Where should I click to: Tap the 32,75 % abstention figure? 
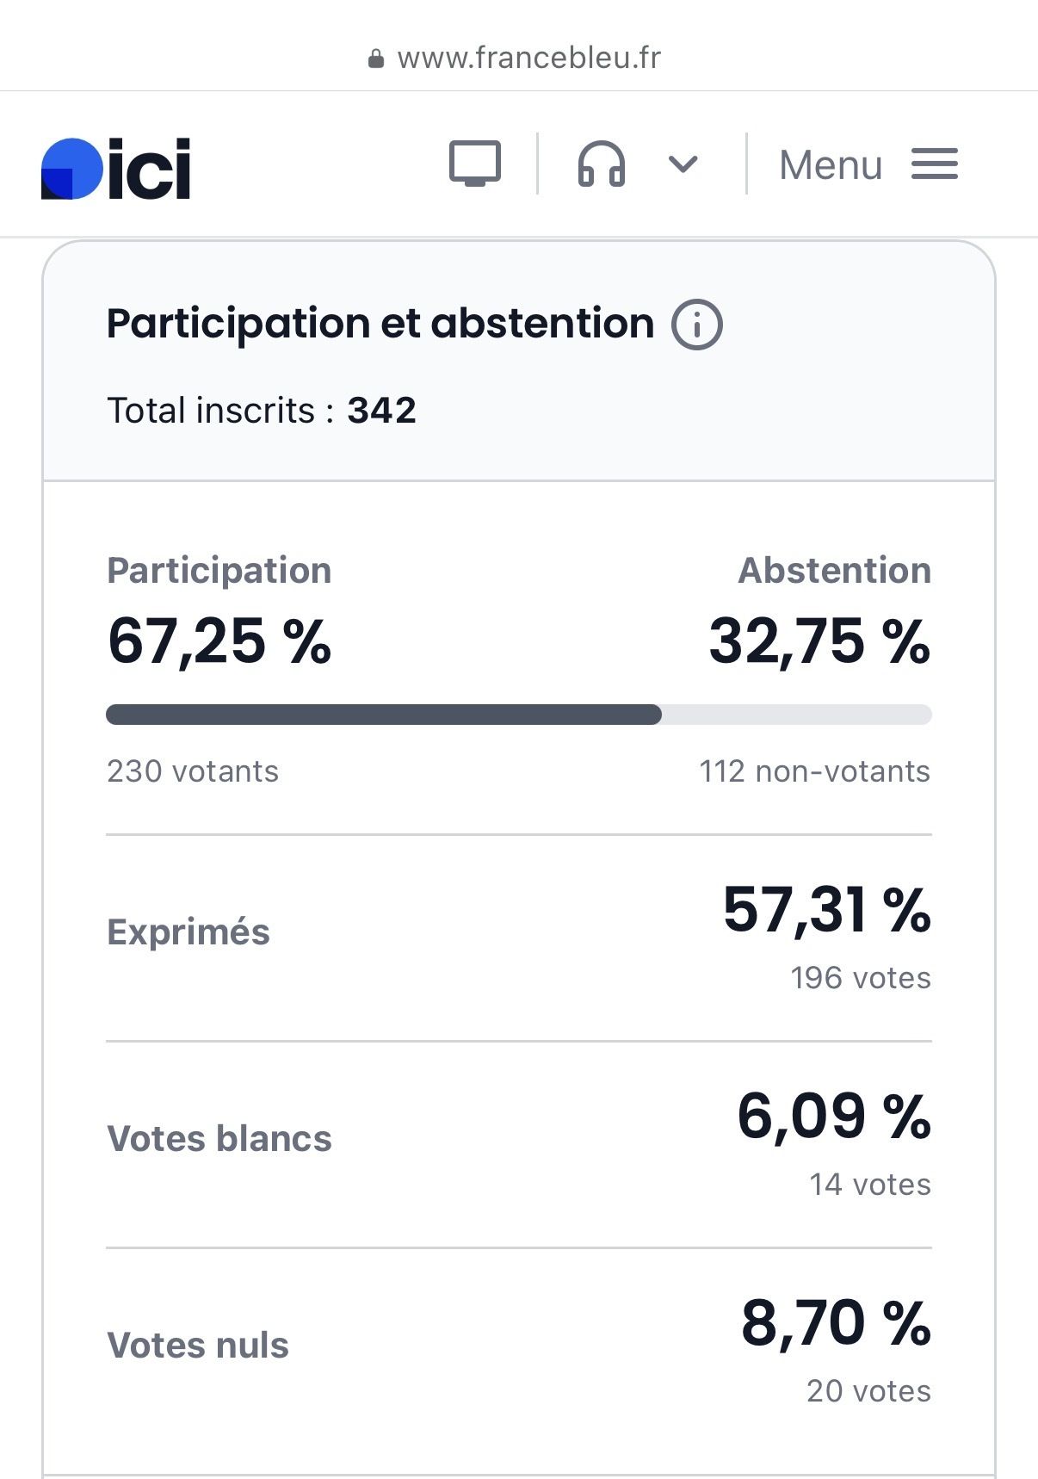click(819, 641)
